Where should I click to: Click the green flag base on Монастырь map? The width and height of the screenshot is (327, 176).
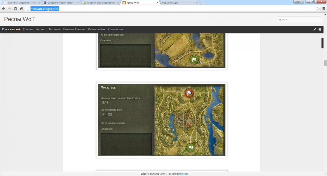pos(190,148)
